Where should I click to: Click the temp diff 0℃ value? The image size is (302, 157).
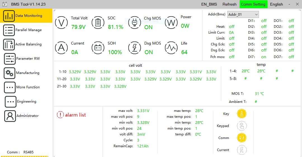198,134
